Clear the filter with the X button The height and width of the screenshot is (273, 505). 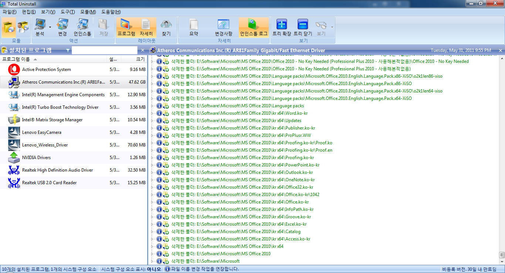pyautogui.click(x=143, y=50)
